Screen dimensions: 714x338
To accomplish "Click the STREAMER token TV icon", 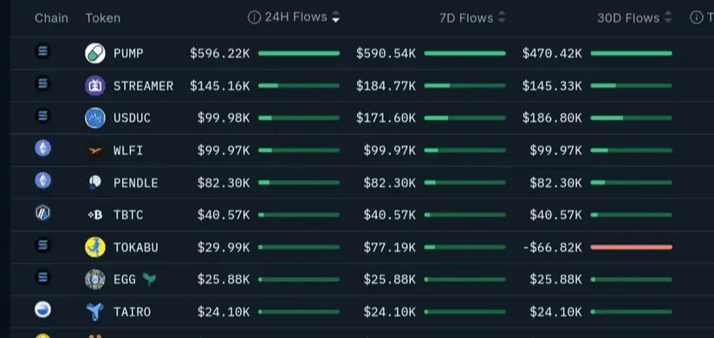I will (x=95, y=86).
